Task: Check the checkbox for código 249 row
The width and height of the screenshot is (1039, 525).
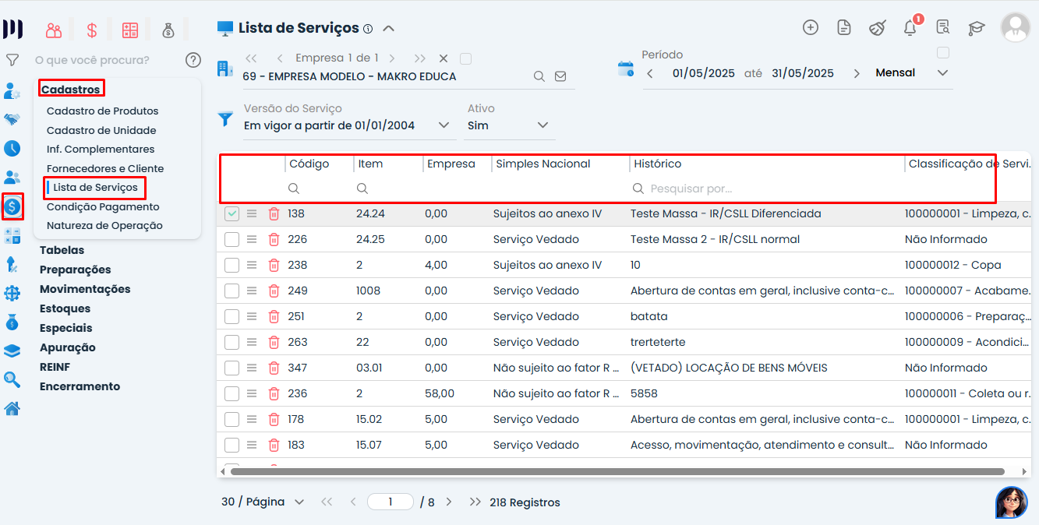Action: click(231, 291)
